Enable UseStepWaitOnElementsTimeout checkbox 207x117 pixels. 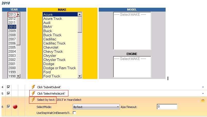pyautogui.click(x=75, y=113)
